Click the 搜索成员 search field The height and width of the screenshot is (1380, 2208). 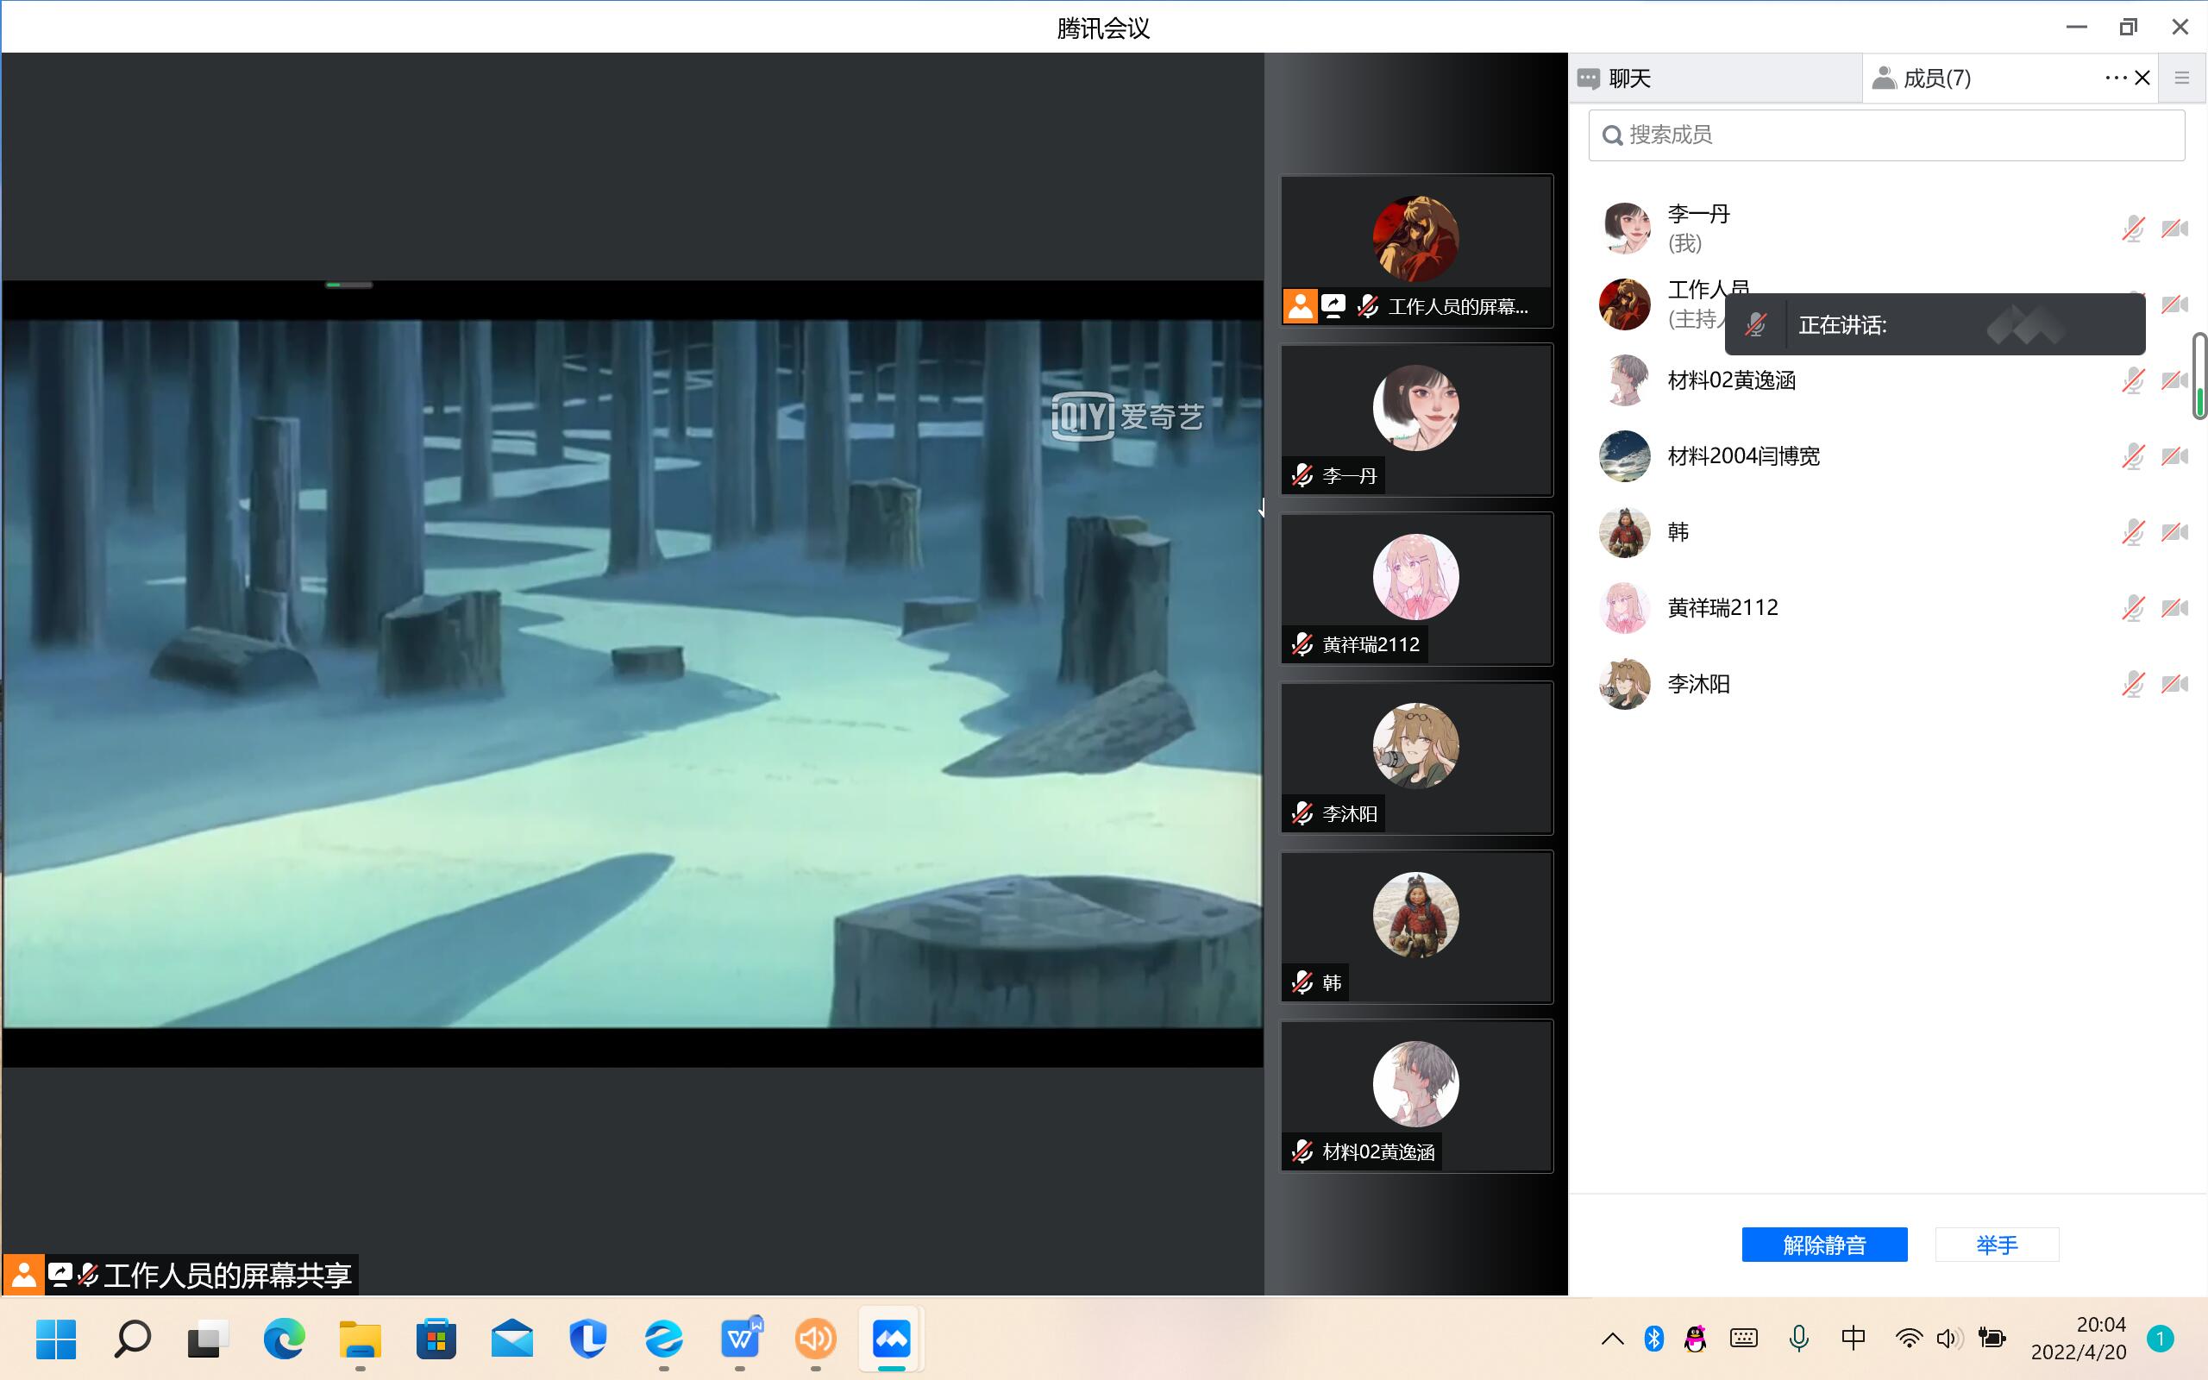[1886, 135]
